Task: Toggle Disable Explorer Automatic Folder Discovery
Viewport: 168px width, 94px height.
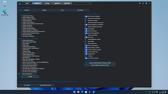Action: [x=22, y=24]
